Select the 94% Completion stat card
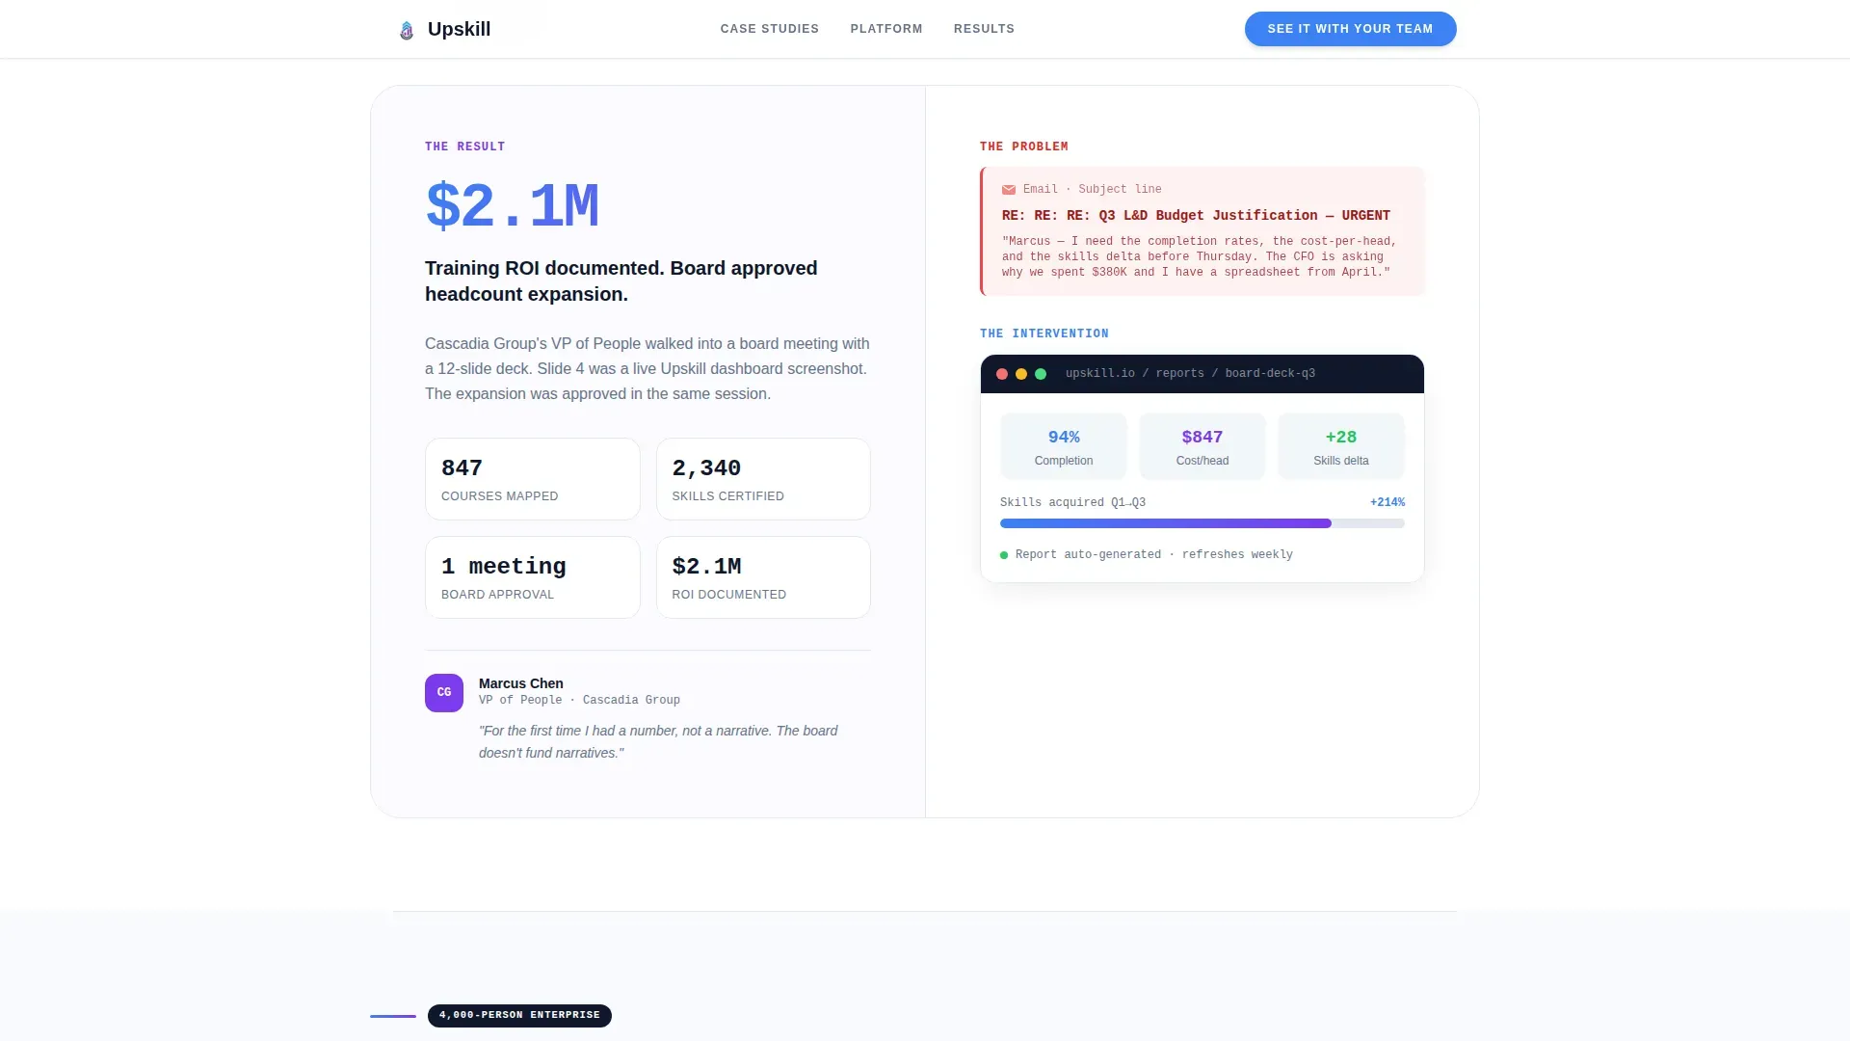The image size is (1850, 1041). click(x=1064, y=446)
